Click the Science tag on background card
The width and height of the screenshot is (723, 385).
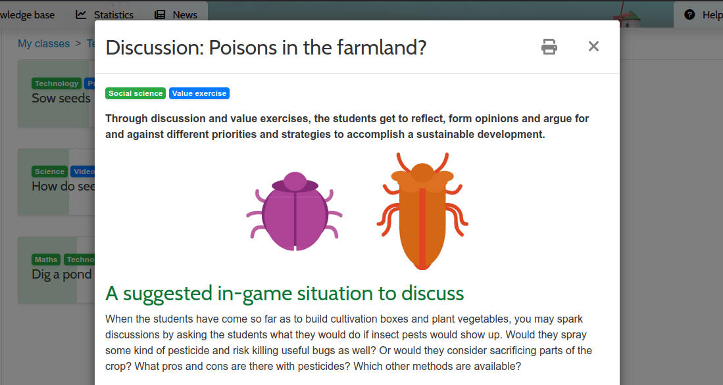(x=50, y=171)
